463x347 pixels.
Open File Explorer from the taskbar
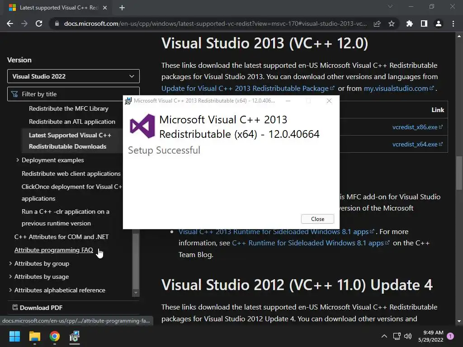34,336
